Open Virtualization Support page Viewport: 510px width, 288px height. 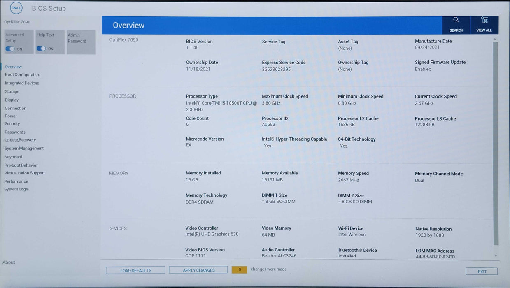tap(24, 173)
